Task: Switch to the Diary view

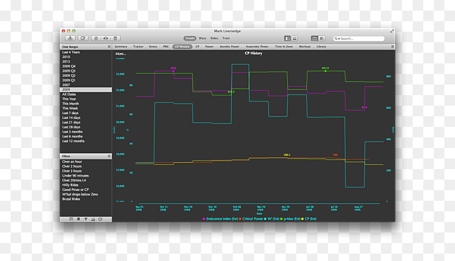Action: click(202, 38)
